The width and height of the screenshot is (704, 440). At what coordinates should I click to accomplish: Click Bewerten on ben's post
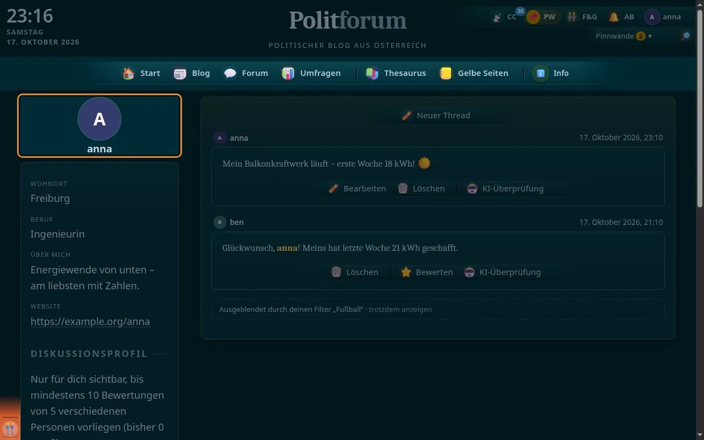(427, 272)
